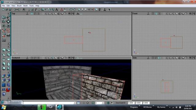This screenshot has height=110, width=196.
Task: Redo with the right arrow toolbar icon
Action: [x=18, y=9]
